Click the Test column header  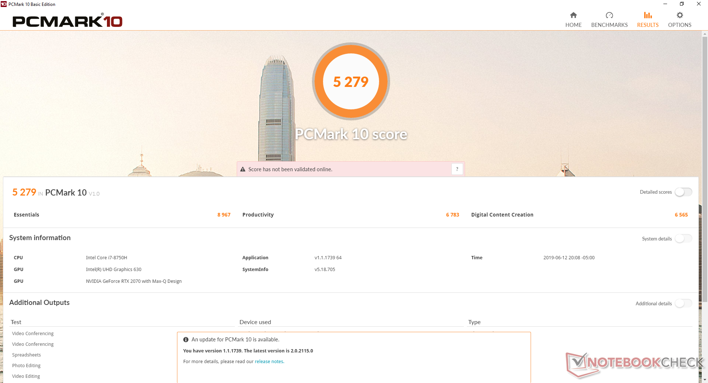16,322
